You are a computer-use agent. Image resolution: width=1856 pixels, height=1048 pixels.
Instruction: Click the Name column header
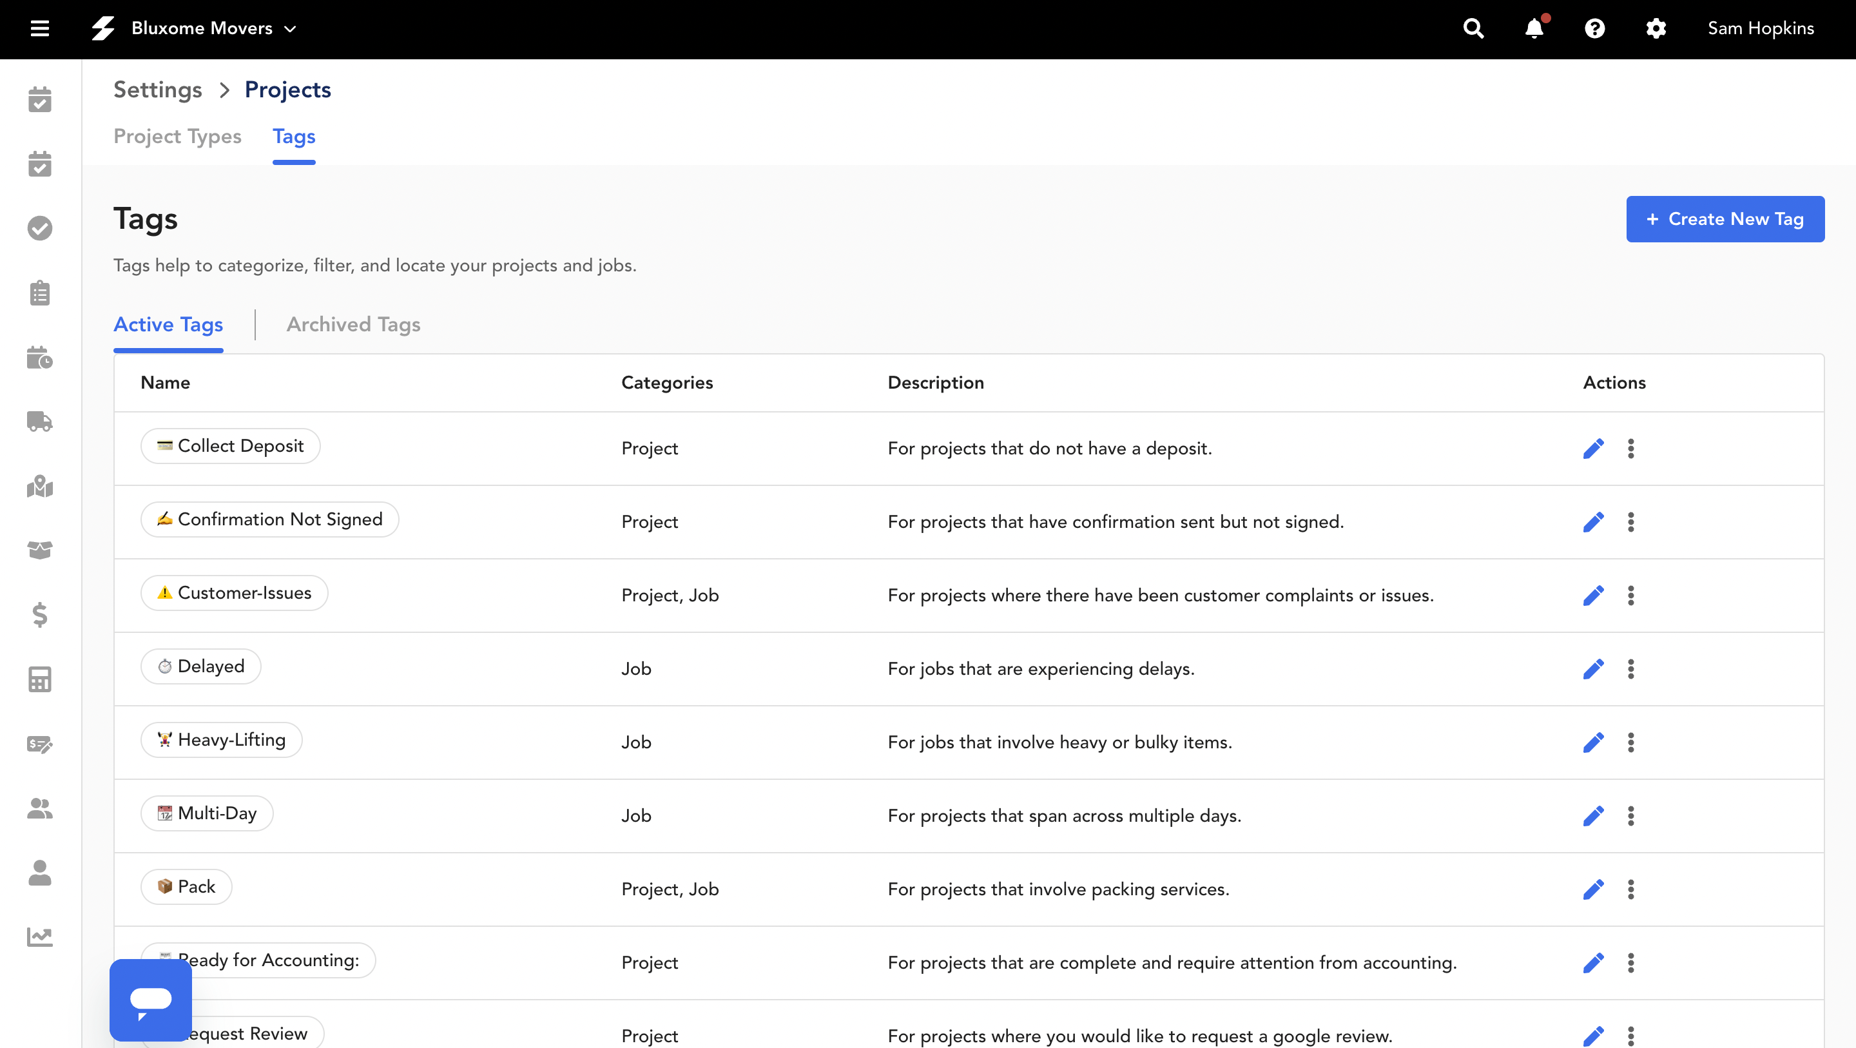[x=165, y=383]
